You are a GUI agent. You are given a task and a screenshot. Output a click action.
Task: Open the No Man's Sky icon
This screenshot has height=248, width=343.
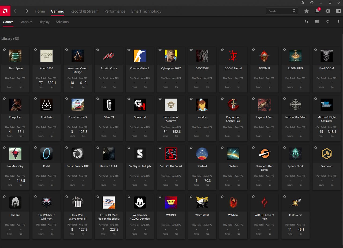[x=15, y=154]
